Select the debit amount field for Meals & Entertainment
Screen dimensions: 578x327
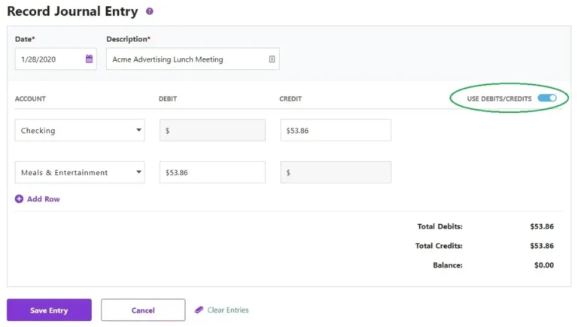212,172
